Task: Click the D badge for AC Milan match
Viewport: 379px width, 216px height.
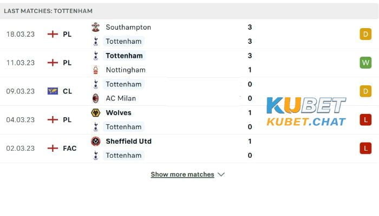Action: [x=365, y=91]
